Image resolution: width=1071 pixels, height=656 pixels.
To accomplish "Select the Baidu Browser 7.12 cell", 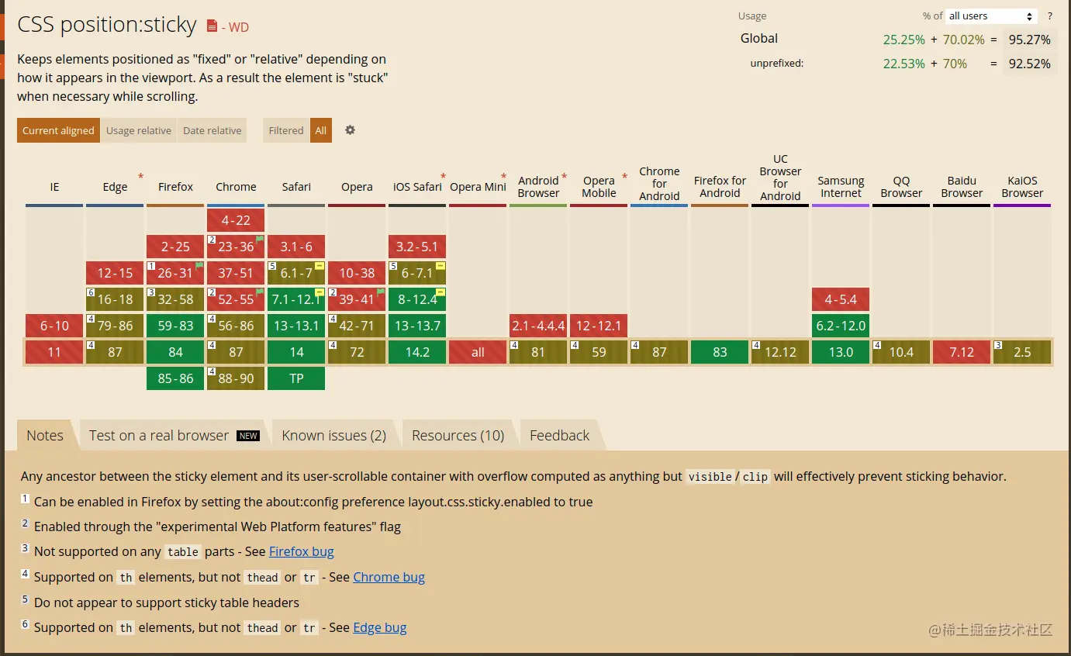I will [x=962, y=352].
